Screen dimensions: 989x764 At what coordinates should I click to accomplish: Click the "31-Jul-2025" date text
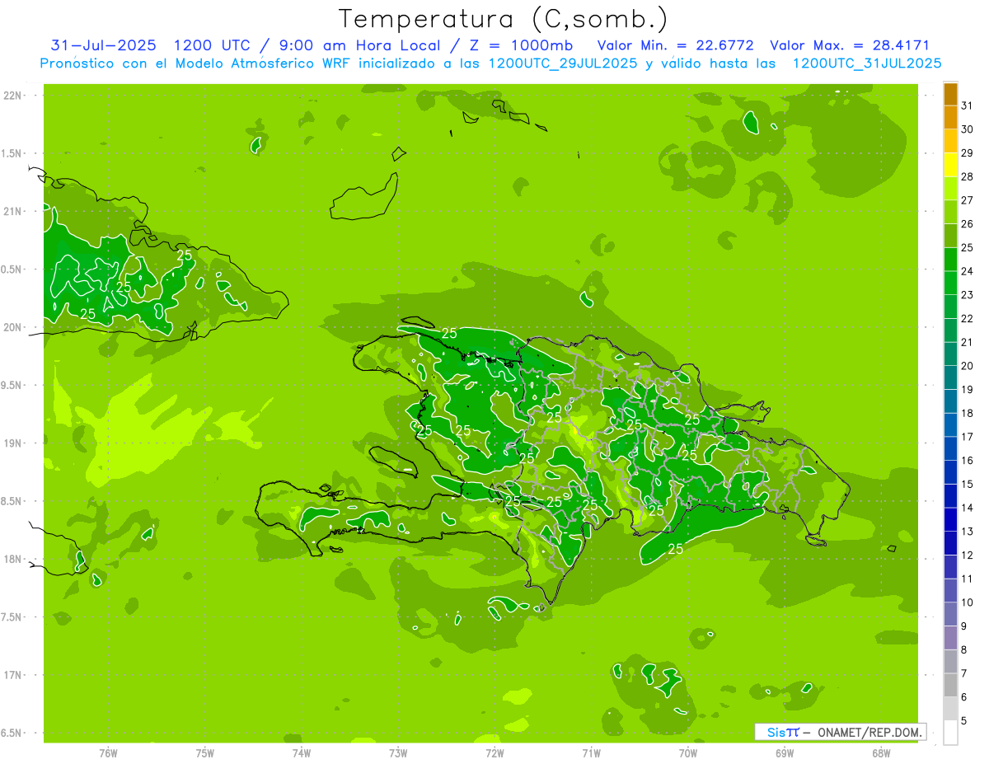coord(103,45)
